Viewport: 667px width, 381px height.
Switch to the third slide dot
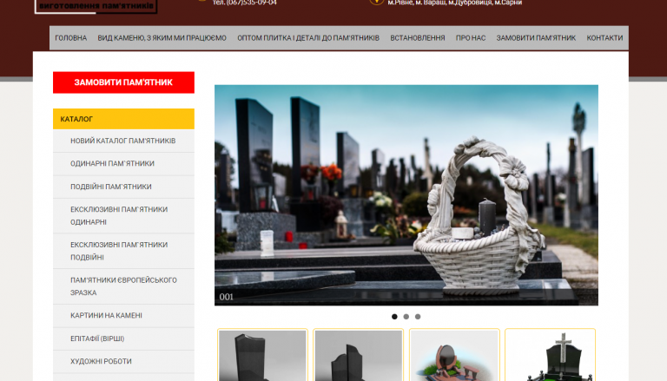418,317
